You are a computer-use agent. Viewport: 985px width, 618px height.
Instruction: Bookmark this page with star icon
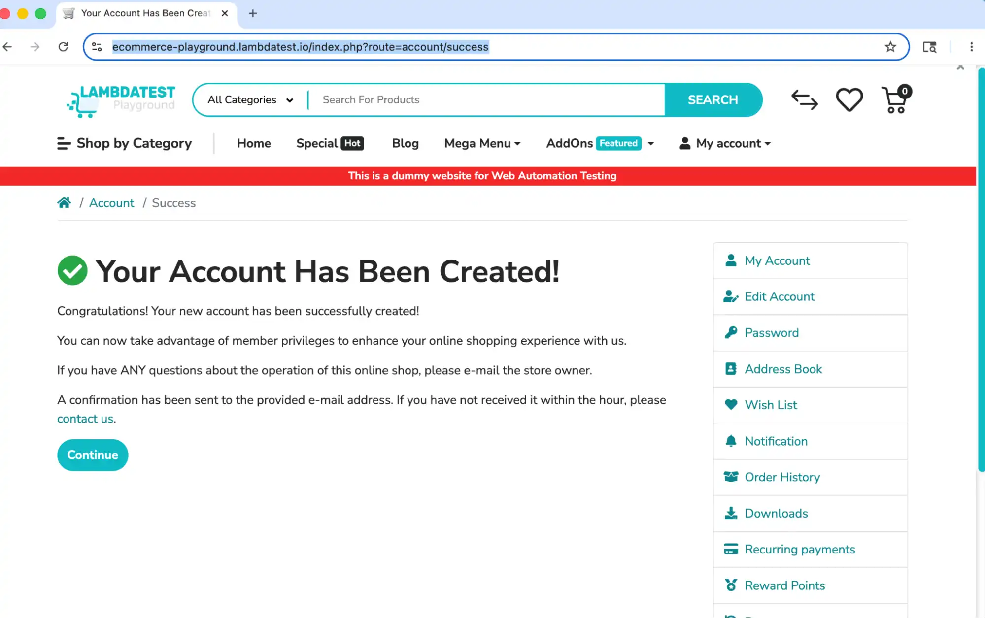pos(890,47)
